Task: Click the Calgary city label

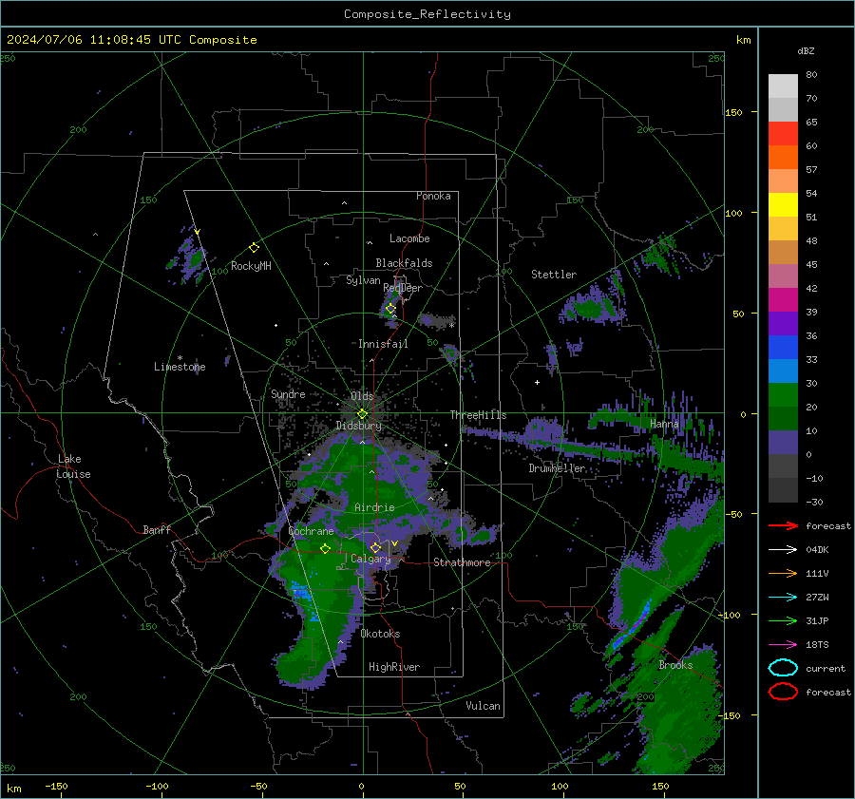Action: [370, 559]
